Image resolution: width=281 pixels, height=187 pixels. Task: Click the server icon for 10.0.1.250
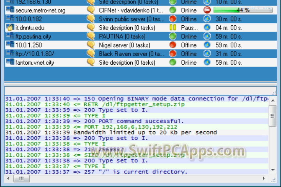pyautogui.click(x=10, y=44)
